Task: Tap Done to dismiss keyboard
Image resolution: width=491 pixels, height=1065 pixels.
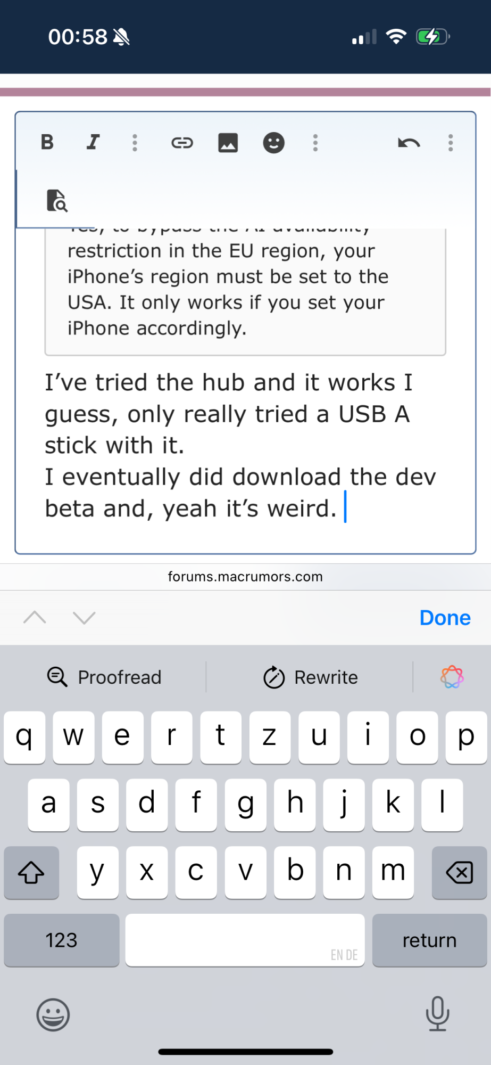Action: click(x=445, y=618)
